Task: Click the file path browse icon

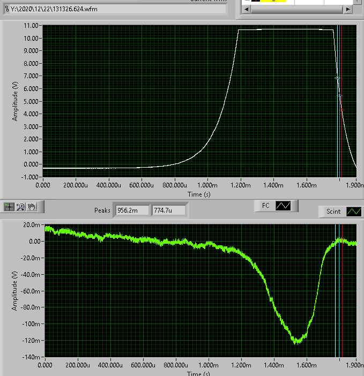Action: coord(7,9)
